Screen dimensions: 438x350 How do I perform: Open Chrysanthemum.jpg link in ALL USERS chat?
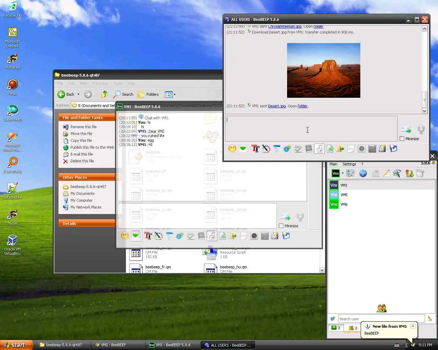pyautogui.click(x=285, y=27)
